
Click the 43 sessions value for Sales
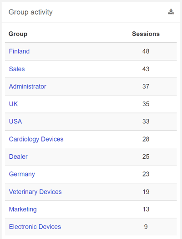146,69
